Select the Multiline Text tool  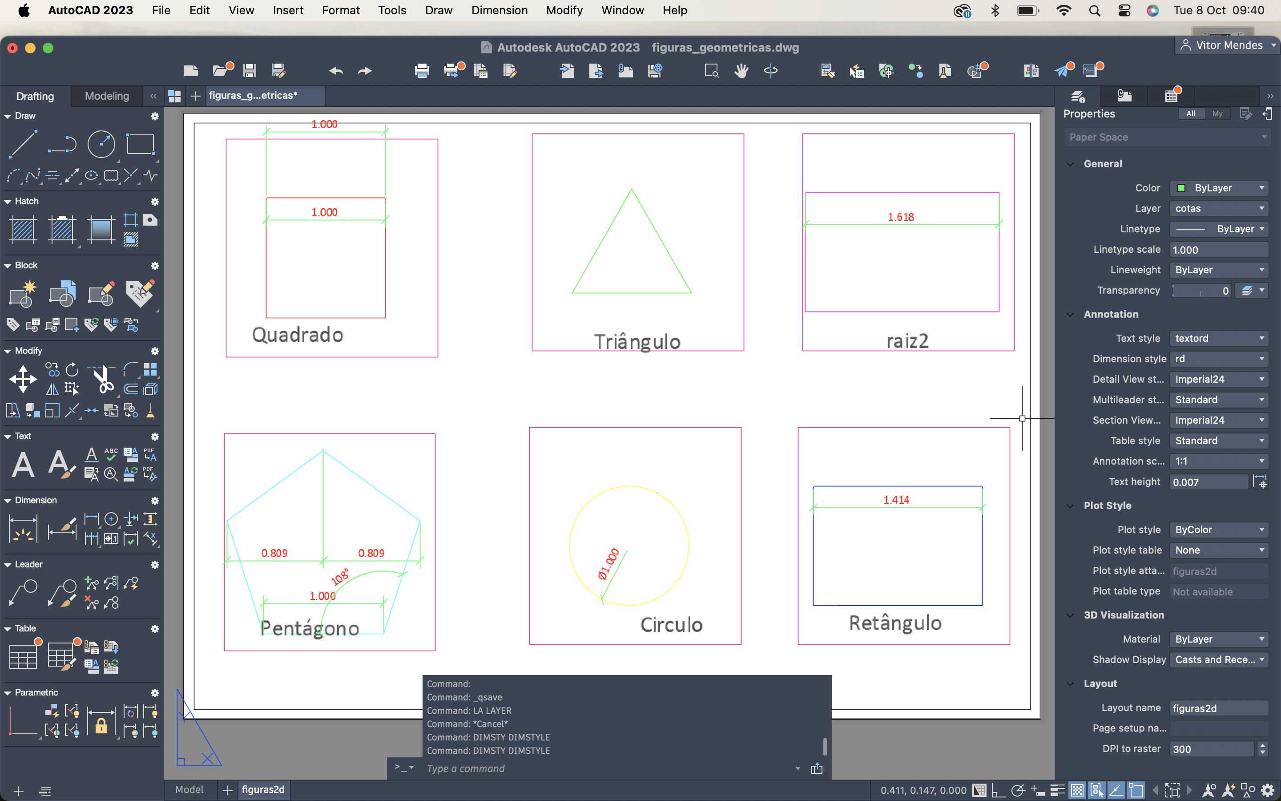[x=23, y=465]
